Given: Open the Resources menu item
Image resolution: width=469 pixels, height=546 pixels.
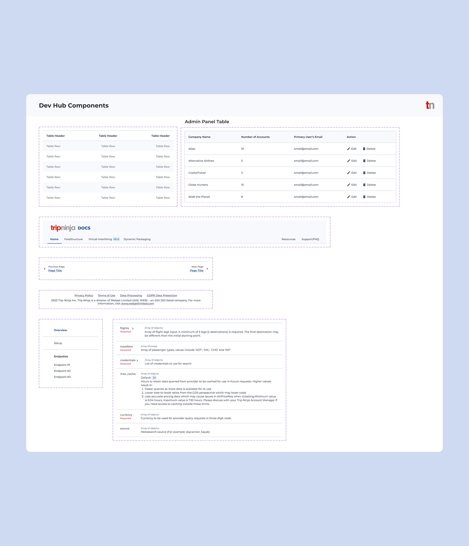Looking at the screenshot, I should (288, 239).
